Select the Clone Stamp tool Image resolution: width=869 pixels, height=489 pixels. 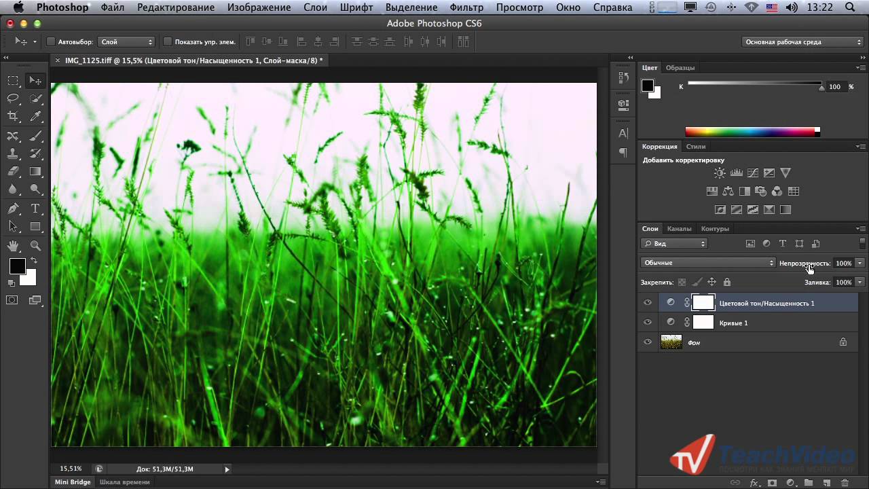[x=13, y=153]
